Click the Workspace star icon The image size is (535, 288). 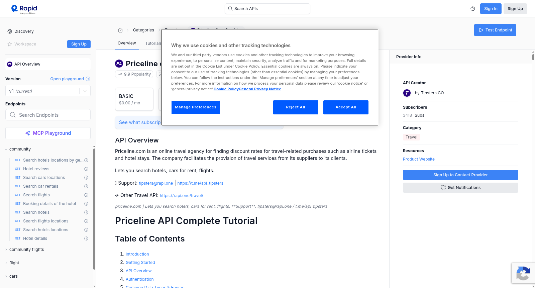tap(10, 44)
